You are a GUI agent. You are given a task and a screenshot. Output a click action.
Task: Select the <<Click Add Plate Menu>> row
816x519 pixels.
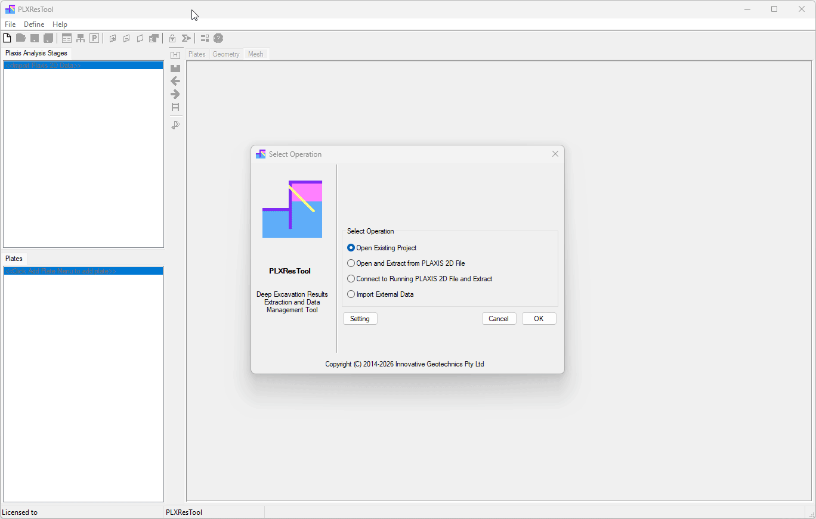pos(84,271)
